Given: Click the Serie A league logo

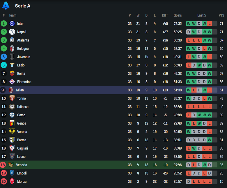Looking at the screenshot, I should 6,6.
